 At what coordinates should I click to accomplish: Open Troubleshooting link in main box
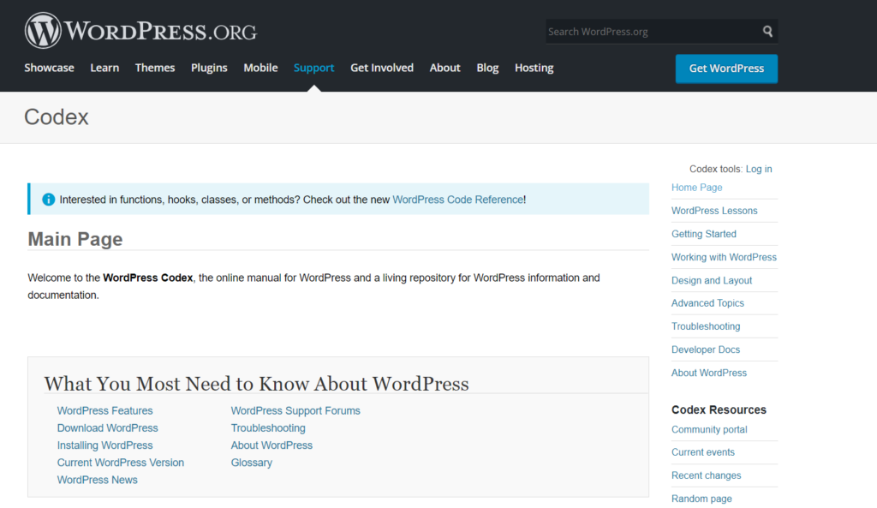pos(268,428)
